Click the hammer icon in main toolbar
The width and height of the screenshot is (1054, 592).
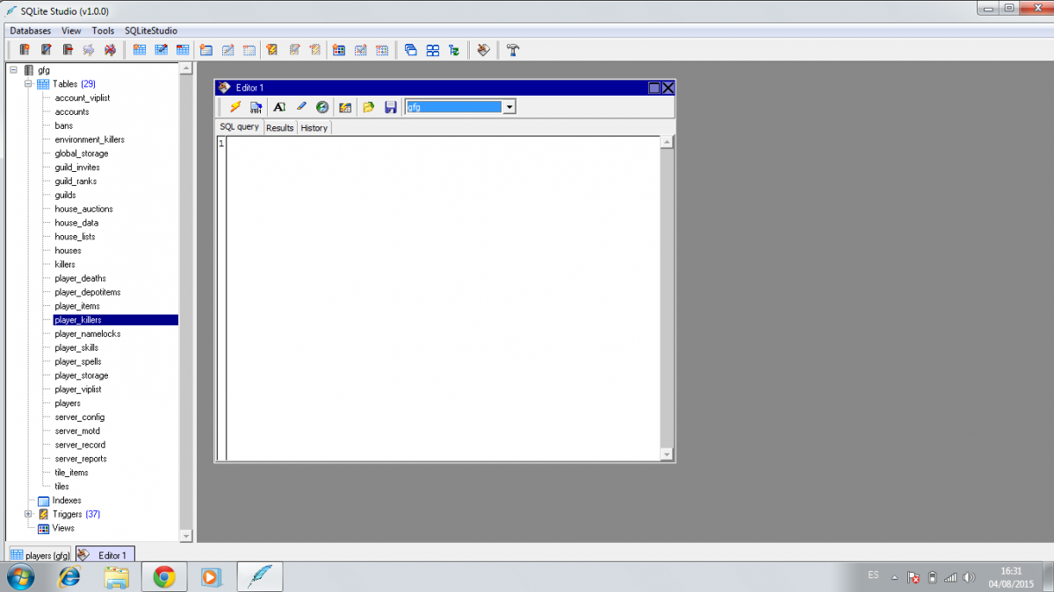pos(513,50)
